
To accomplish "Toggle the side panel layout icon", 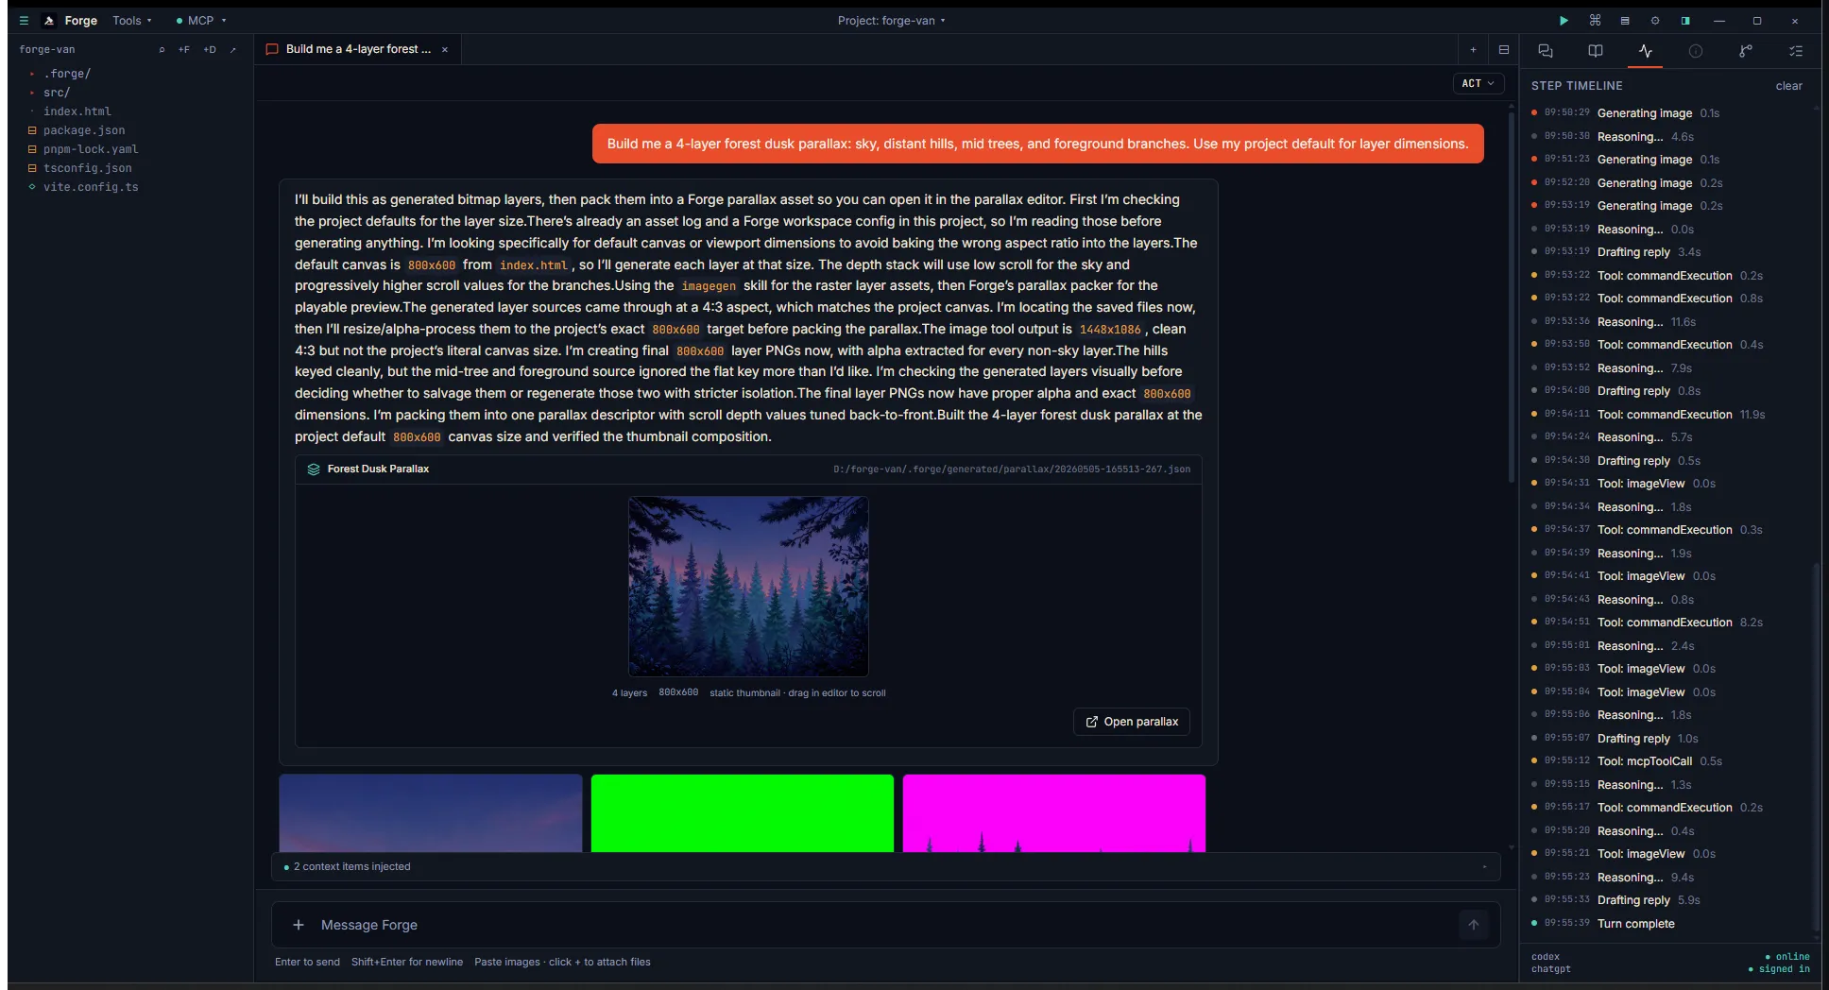I will (x=1685, y=20).
